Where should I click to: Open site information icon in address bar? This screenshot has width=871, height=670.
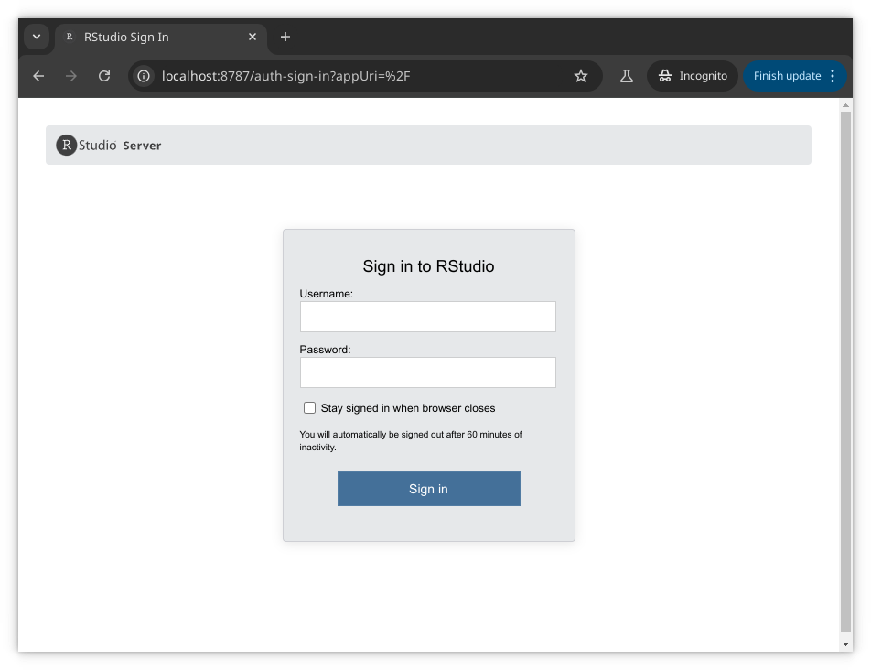144,76
